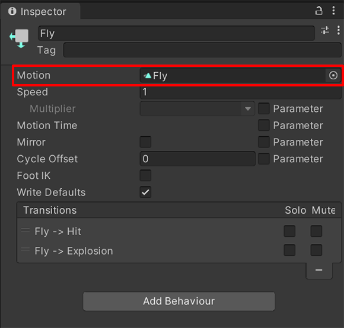The height and width of the screenshot is (328, 344).
Task: Mute the Fly -> Explosion transition
Action: tap(316, 250)
